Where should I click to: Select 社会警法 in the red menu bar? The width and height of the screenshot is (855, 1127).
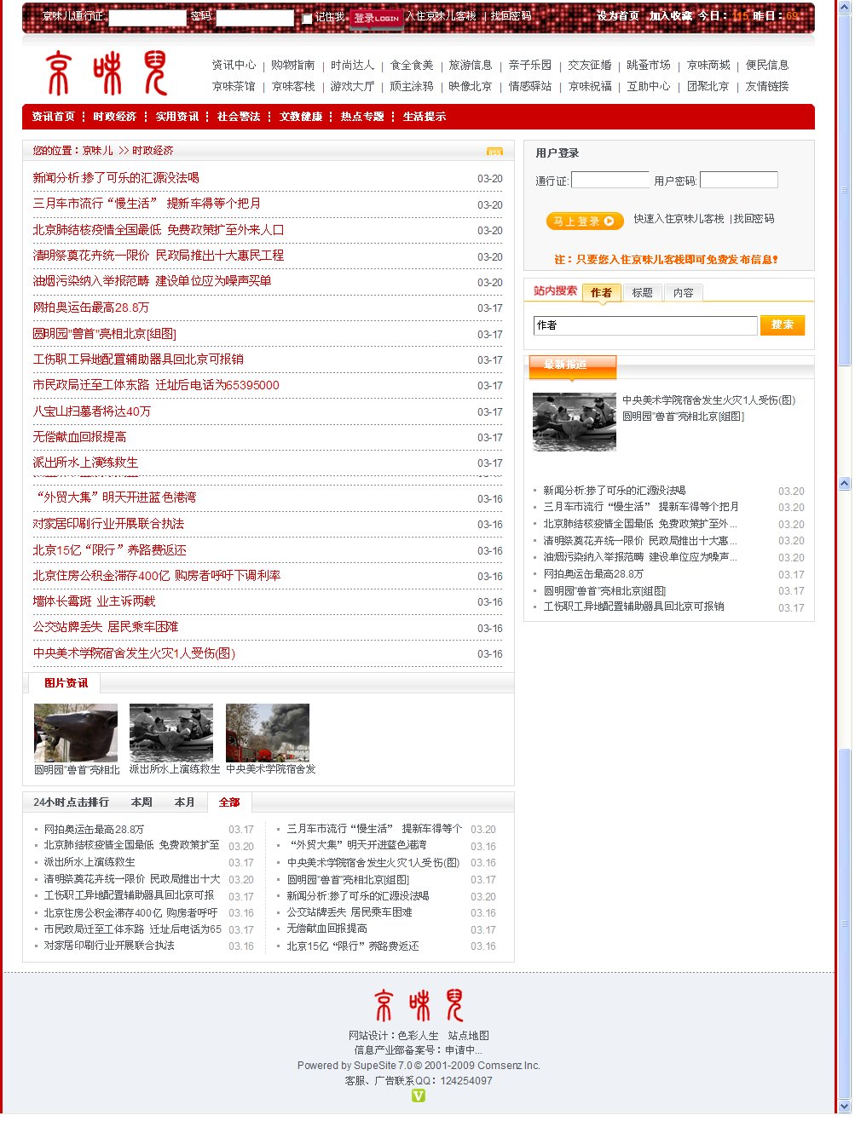(239, 117)
